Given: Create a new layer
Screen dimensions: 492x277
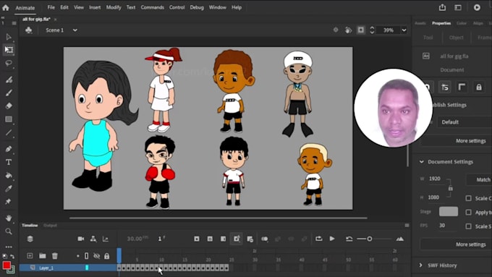Looking at the screenshot, I should tap(30, 256).
